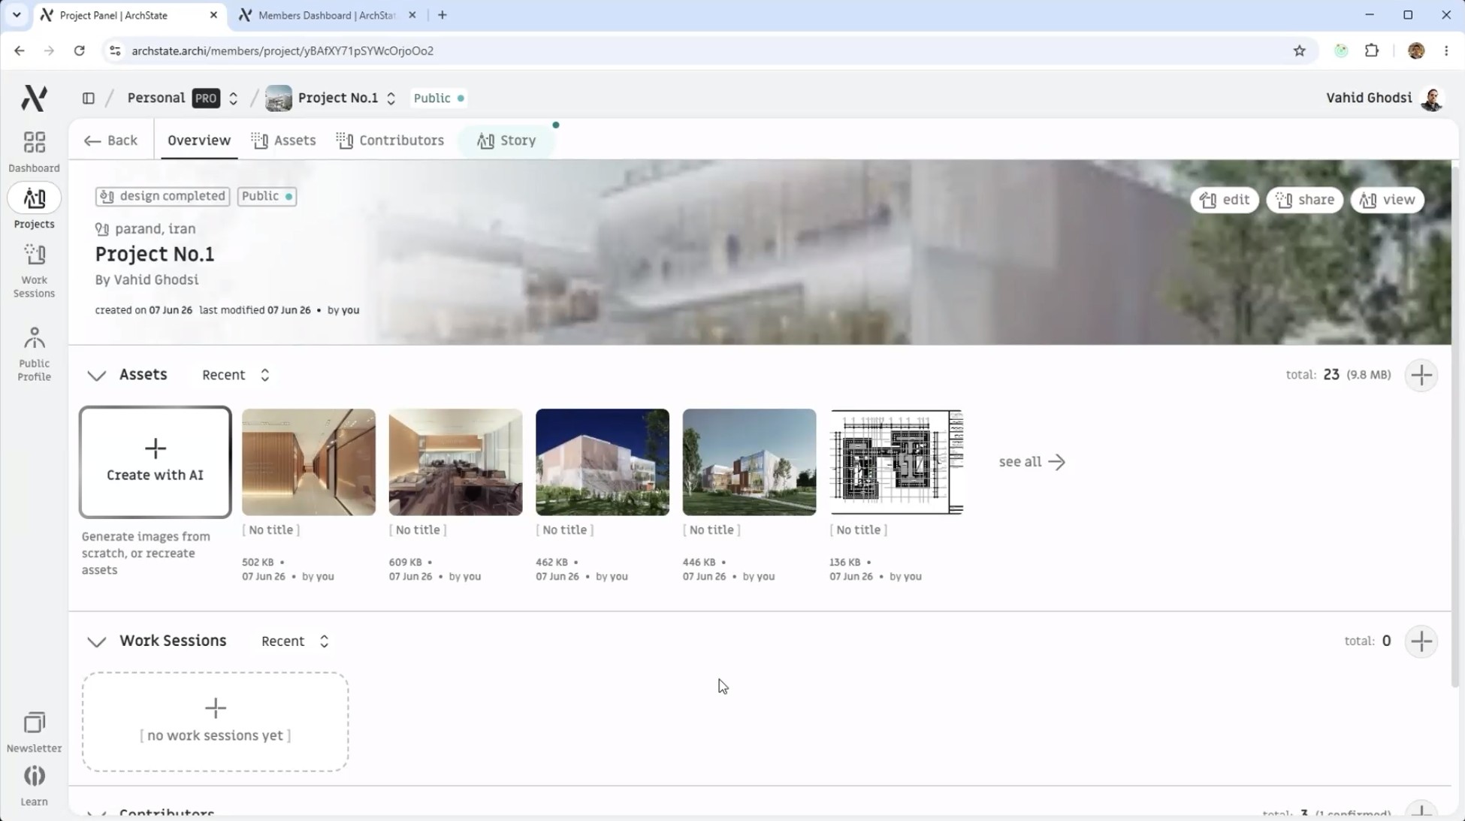Add a new asset with plus icon

tap(1421, 375)
